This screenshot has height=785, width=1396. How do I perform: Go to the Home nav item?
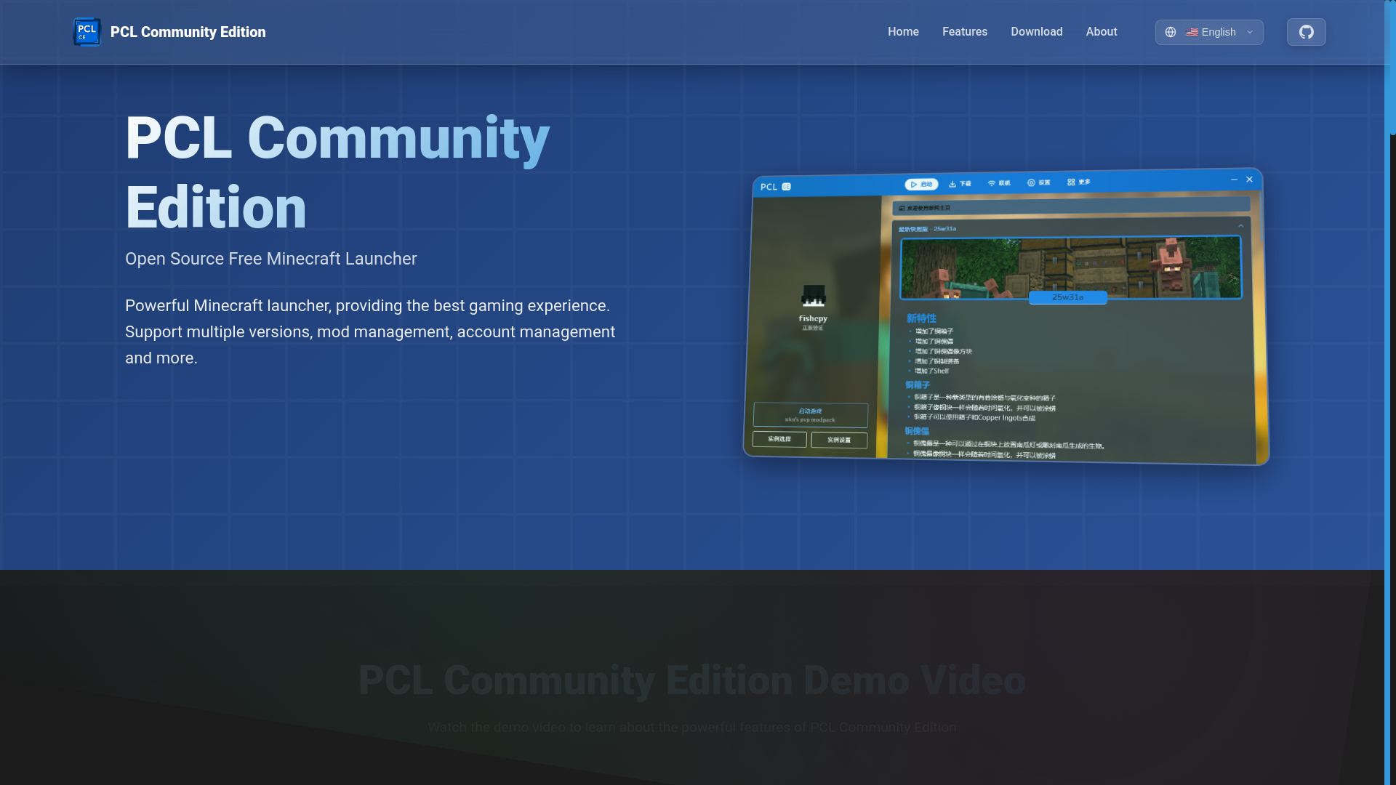click(x=903, y=32)
